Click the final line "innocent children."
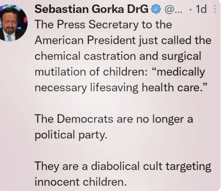The image size is (221, 191). 81,182
